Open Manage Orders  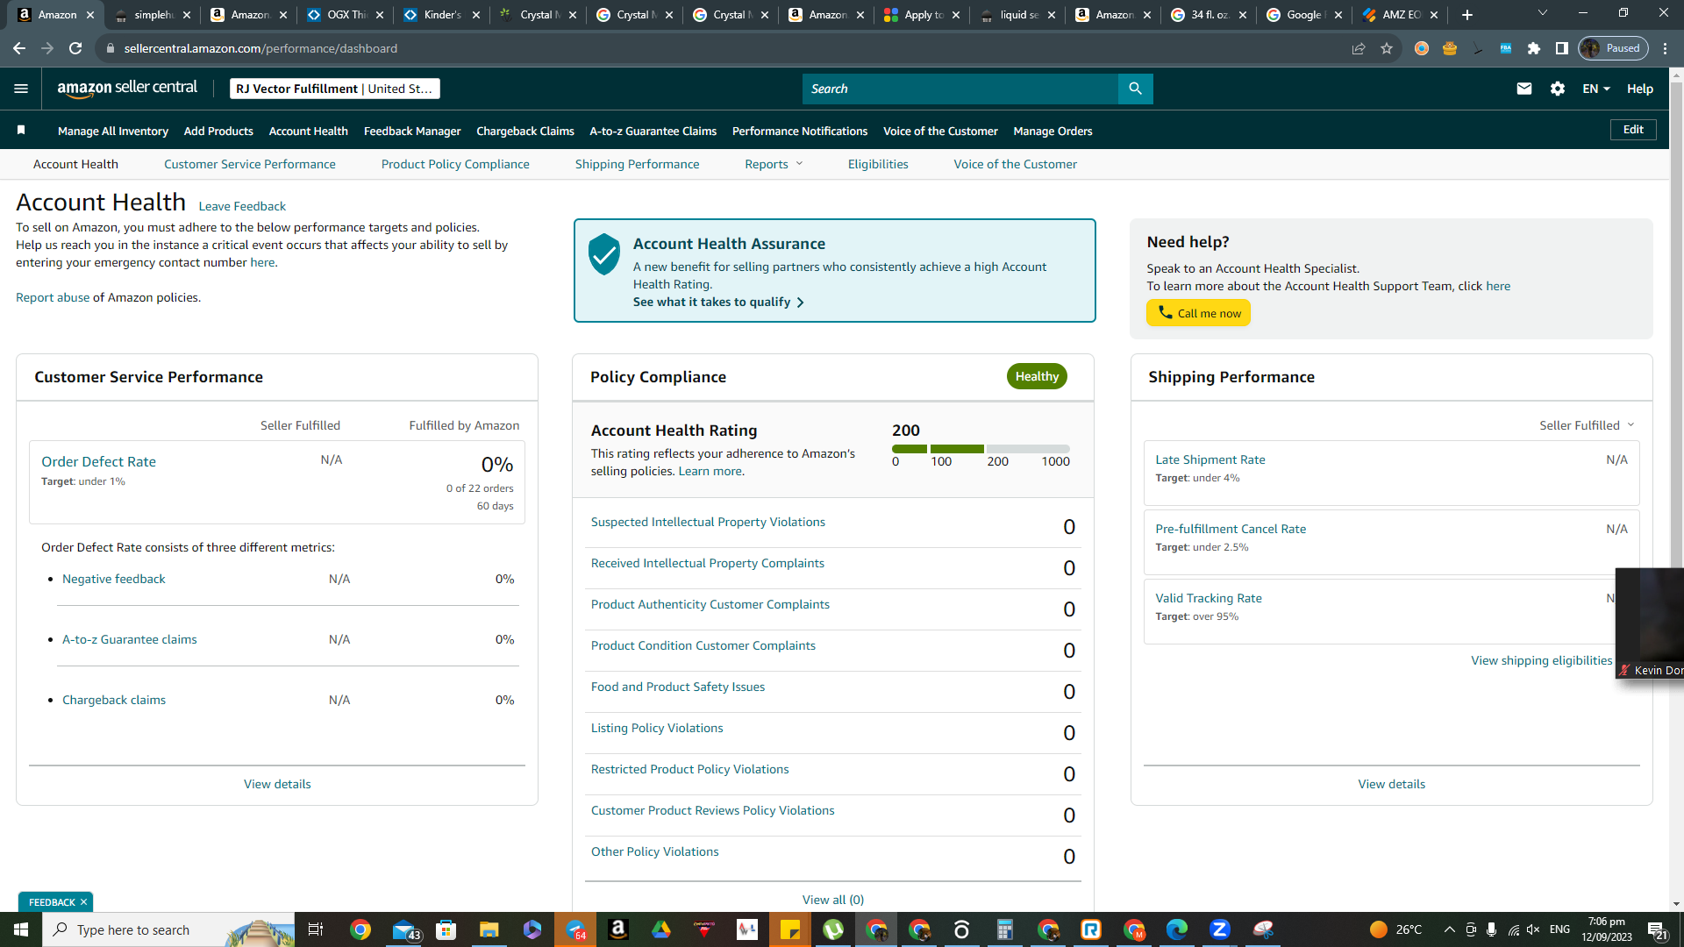click(x=1052, y=131)
